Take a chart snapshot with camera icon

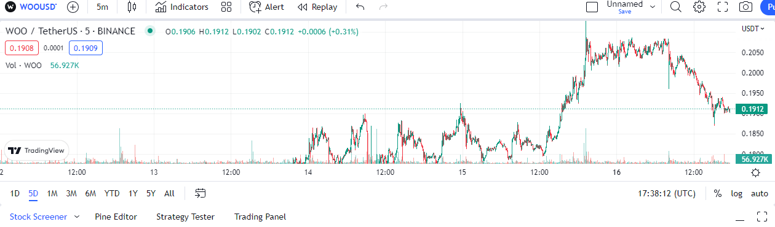coord(745,7)
